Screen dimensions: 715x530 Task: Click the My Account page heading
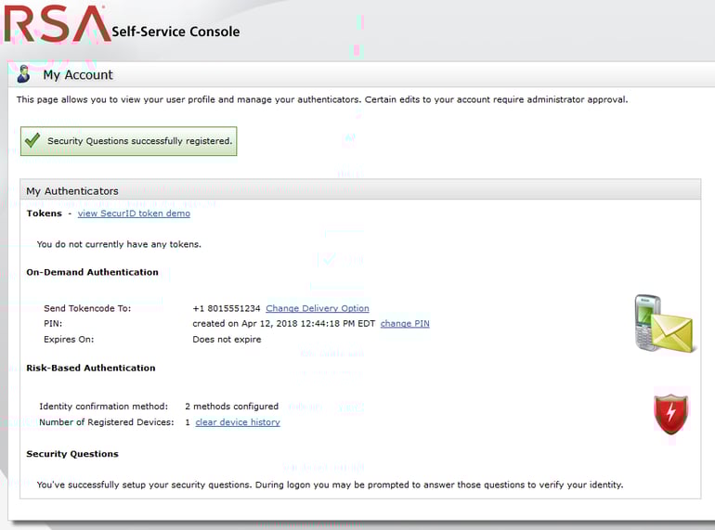click(x=78, y=75)
